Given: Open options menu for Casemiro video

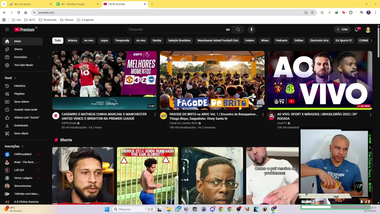Looking at the screenshot, I should coord(155,114).
